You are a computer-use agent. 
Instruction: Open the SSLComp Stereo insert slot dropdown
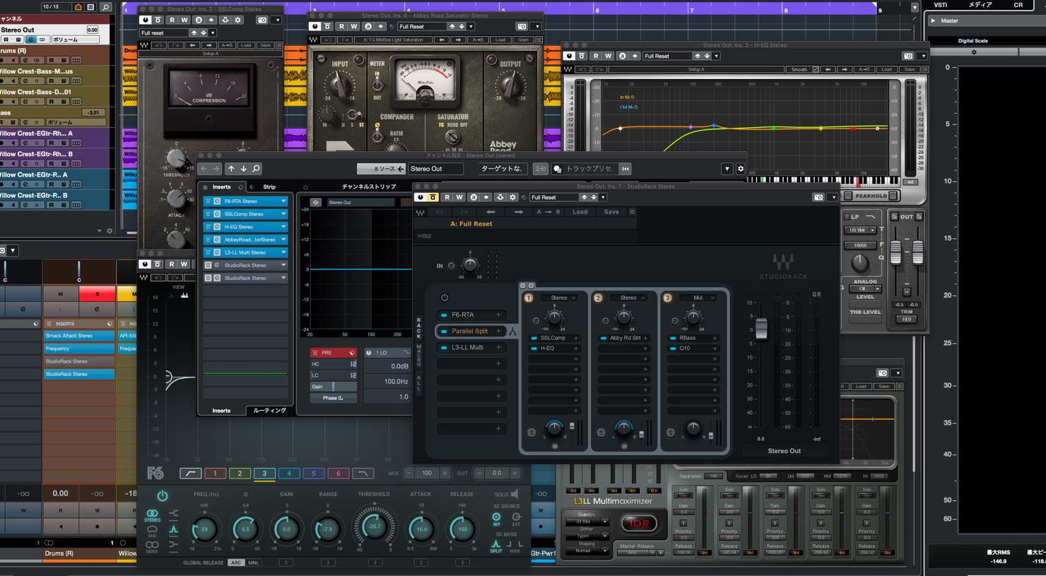pos(283,214)
